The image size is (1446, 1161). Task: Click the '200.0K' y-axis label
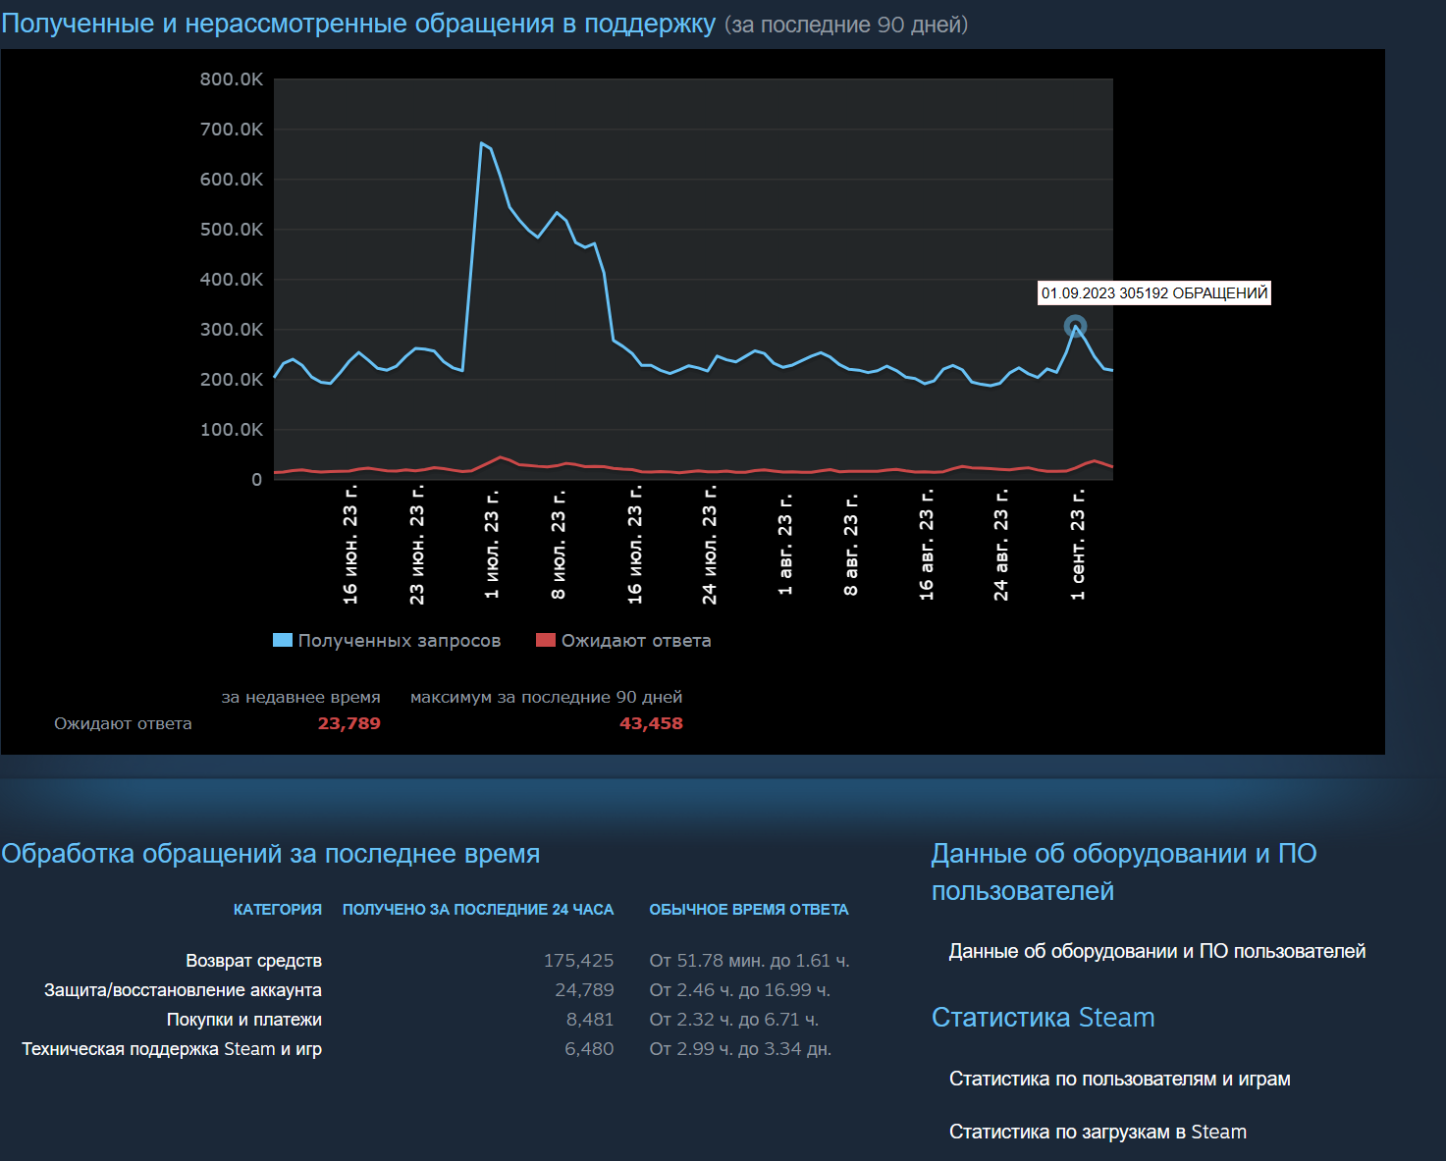232,379
